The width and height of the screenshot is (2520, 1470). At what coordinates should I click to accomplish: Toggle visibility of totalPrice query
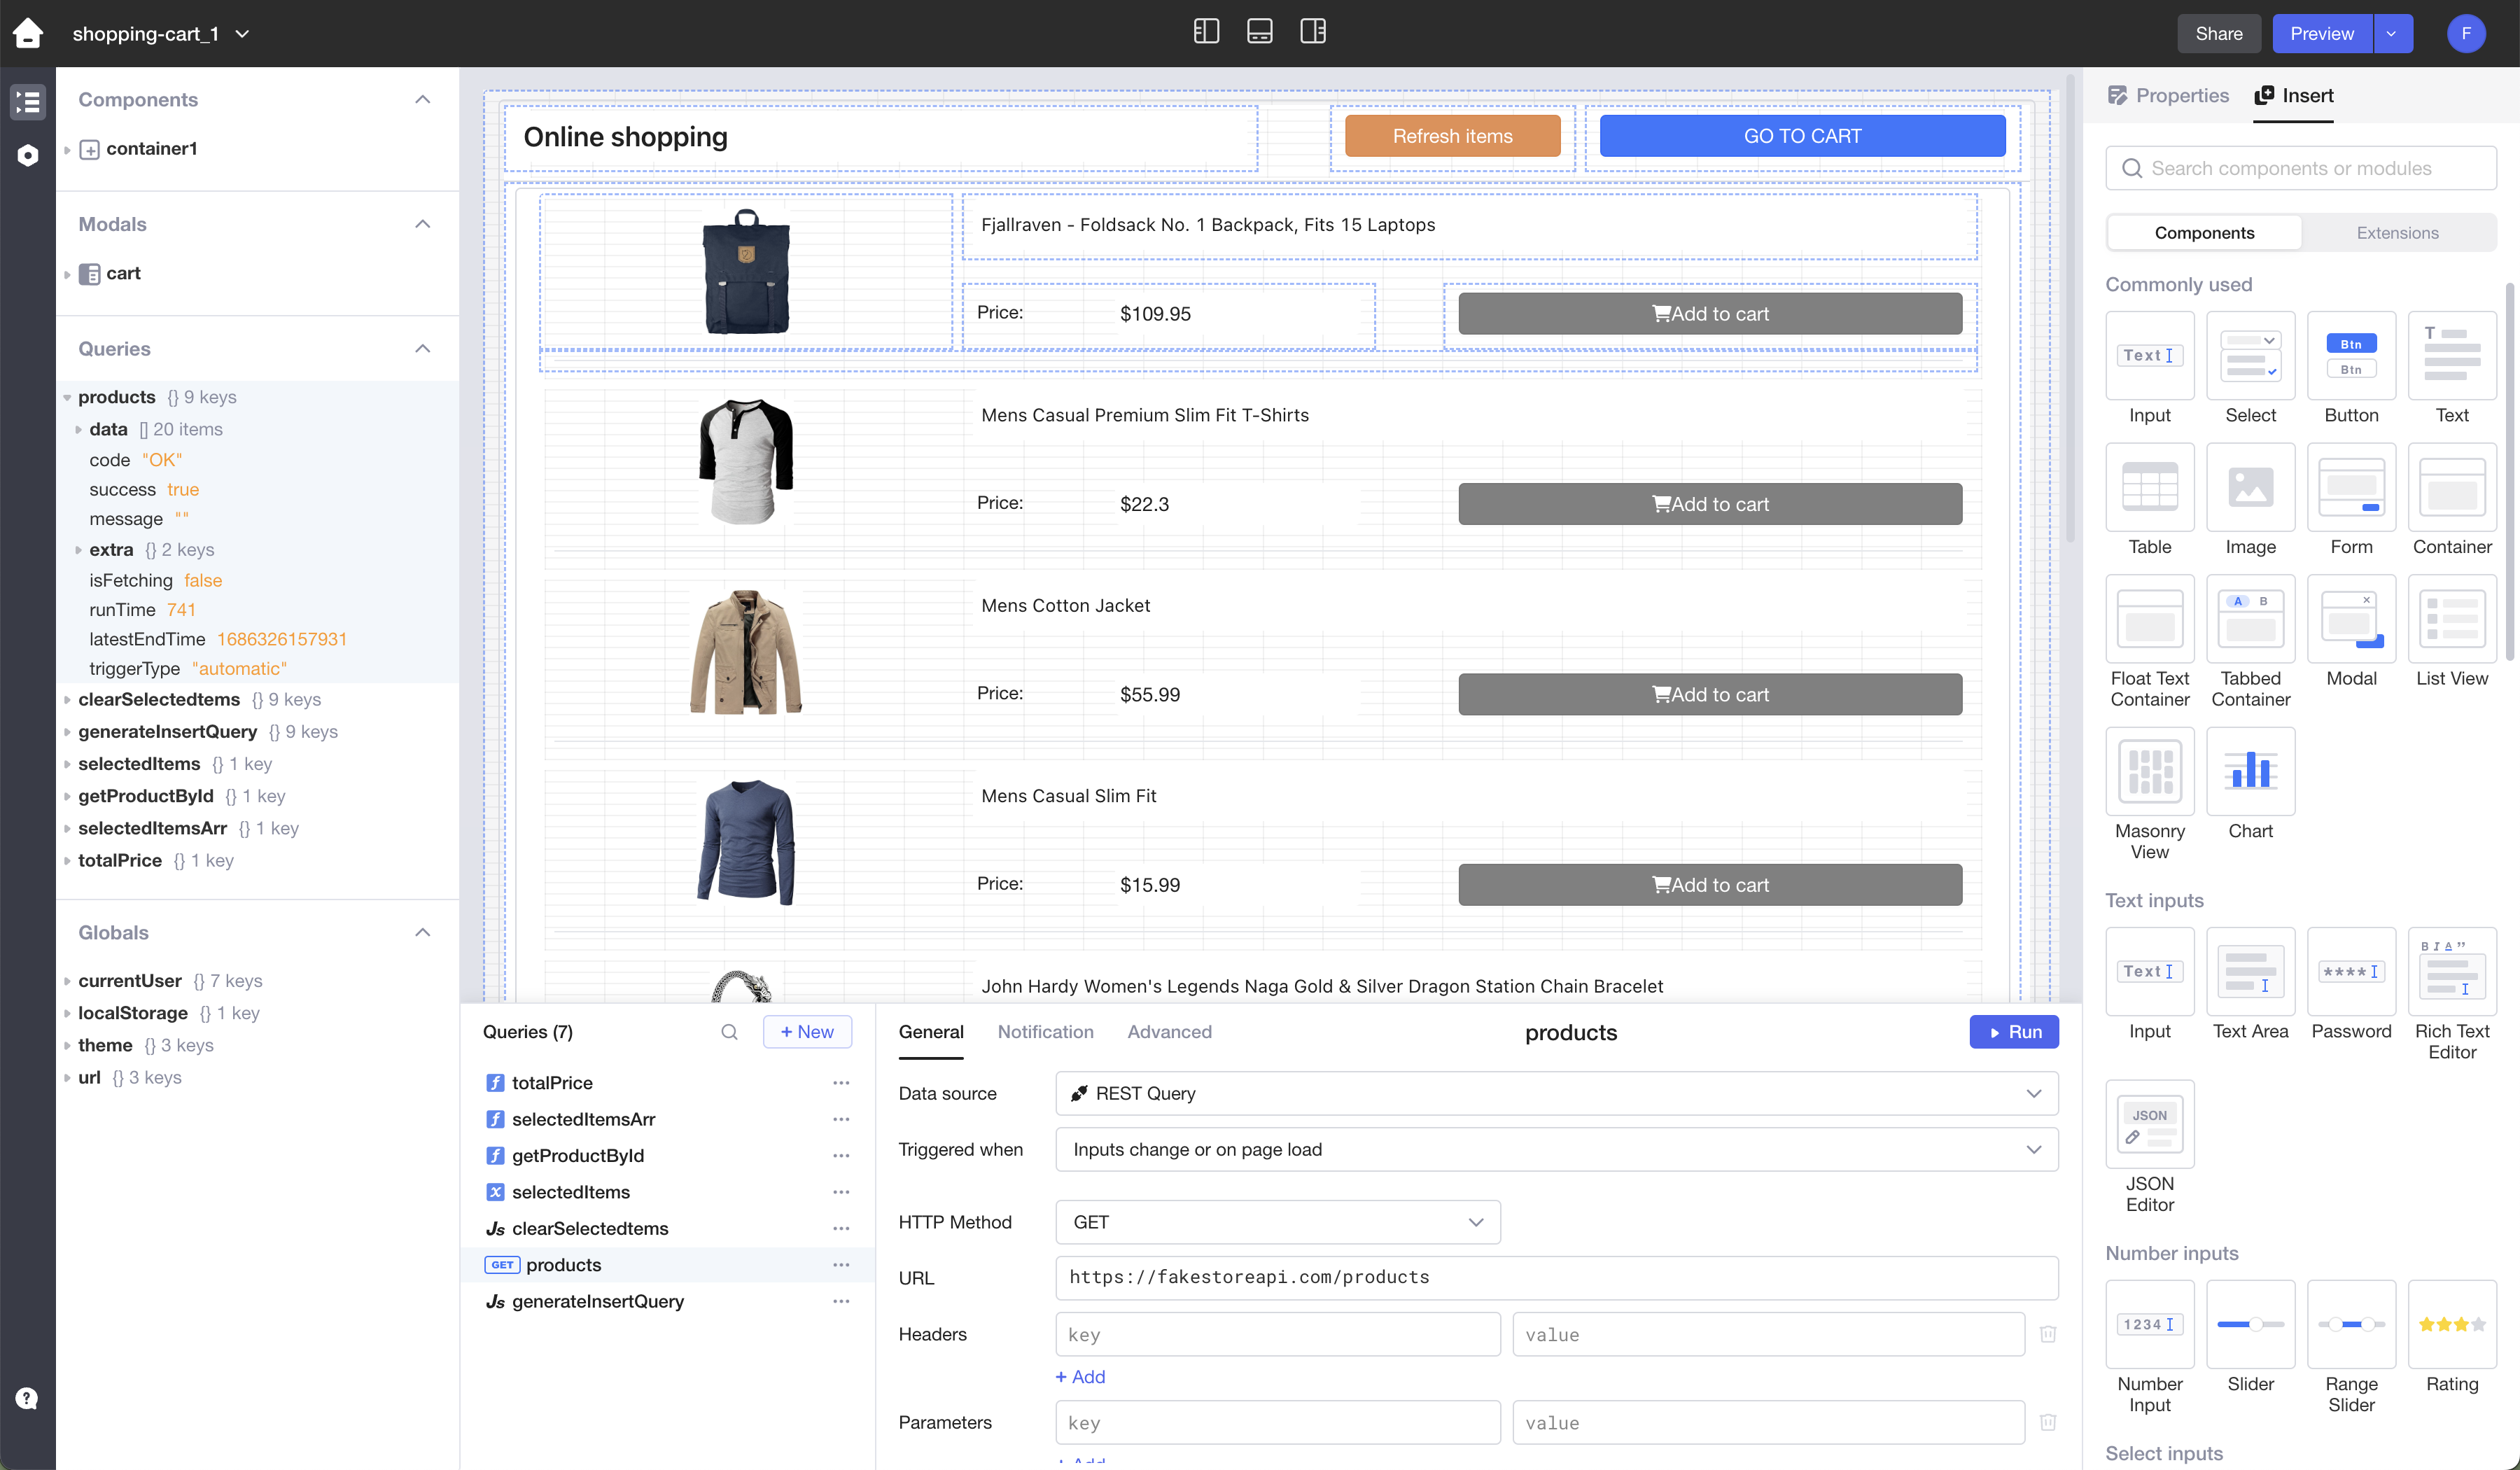coord(840,1081)
